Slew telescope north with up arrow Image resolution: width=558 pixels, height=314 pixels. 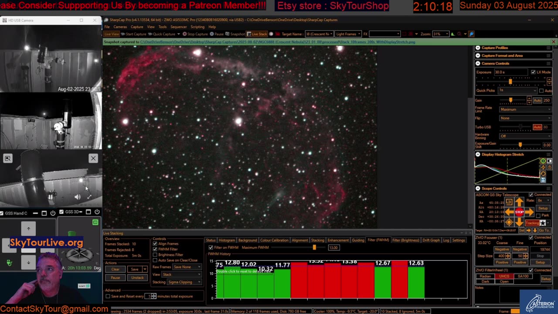click(519, 202)
